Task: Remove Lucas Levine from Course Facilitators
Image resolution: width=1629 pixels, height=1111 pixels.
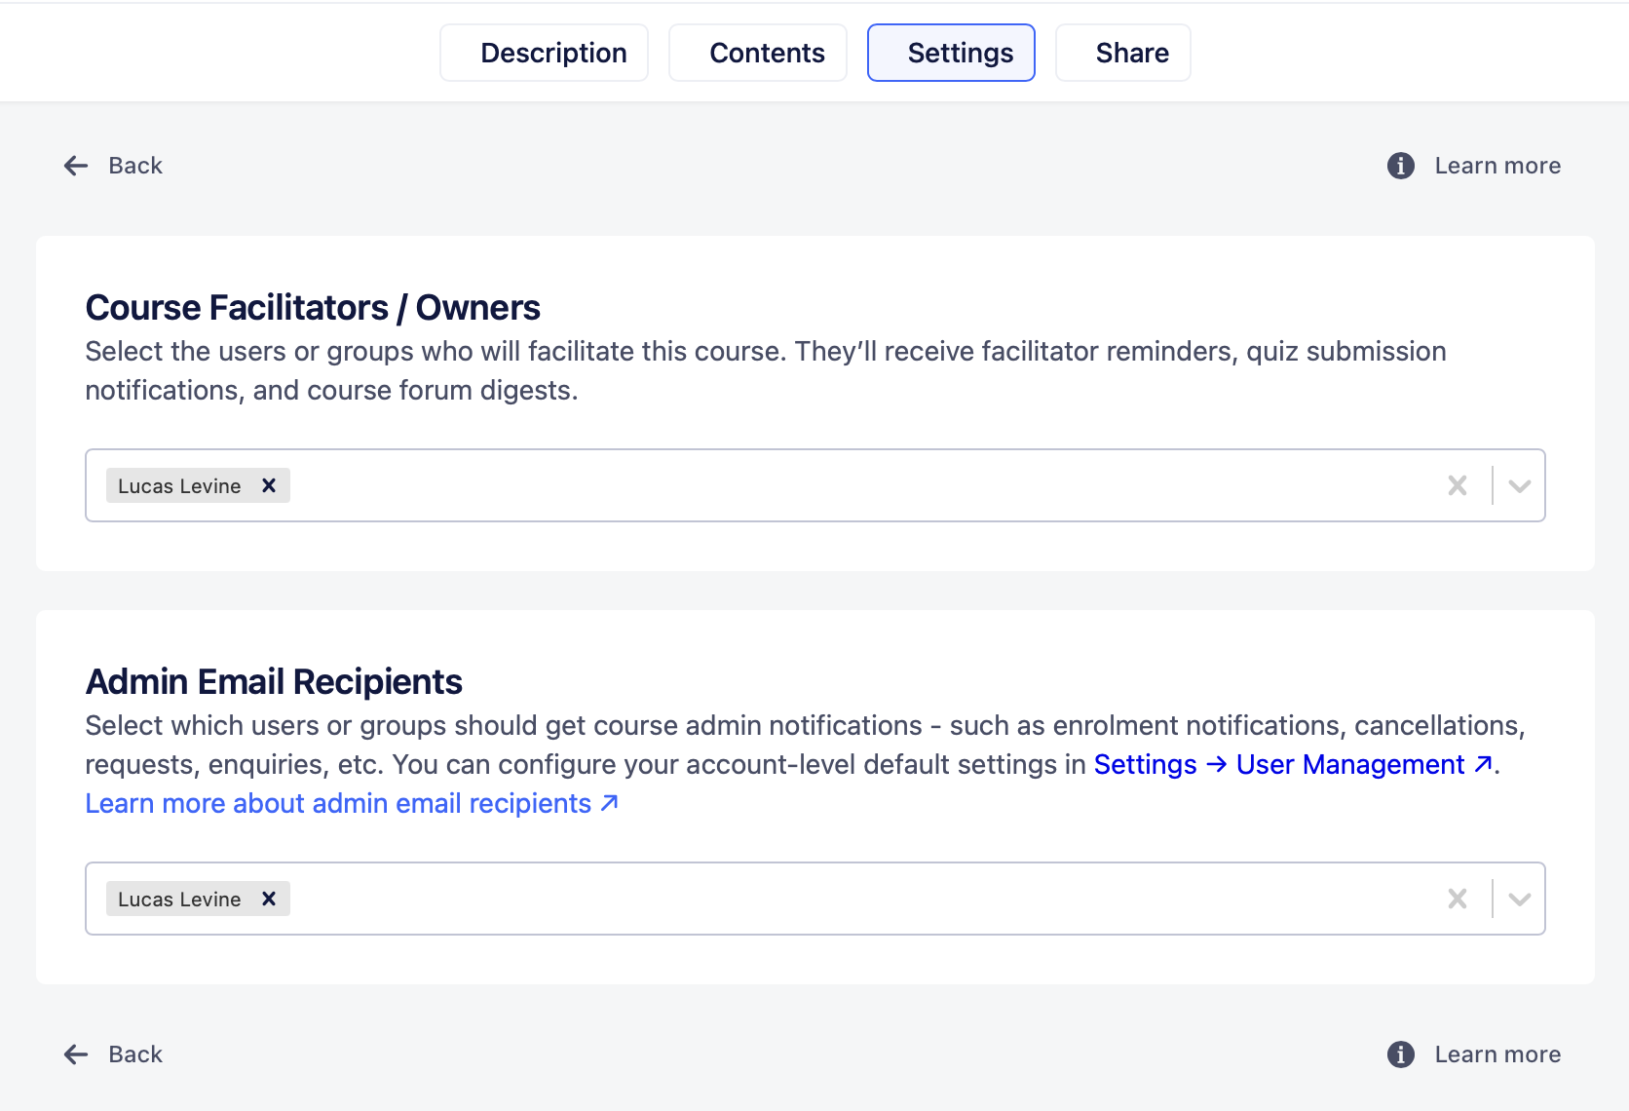Action: [269, 485]
